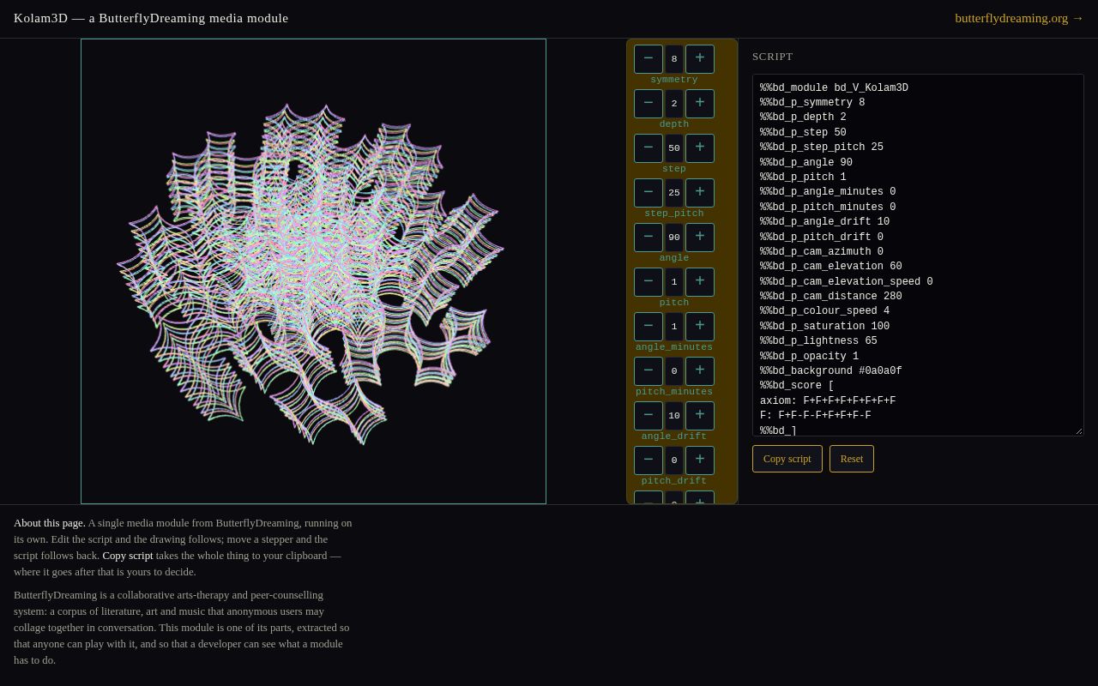The image size is (1098, 686).
Task: Lower angle_drift with its minus button
Action: (649, 416)
